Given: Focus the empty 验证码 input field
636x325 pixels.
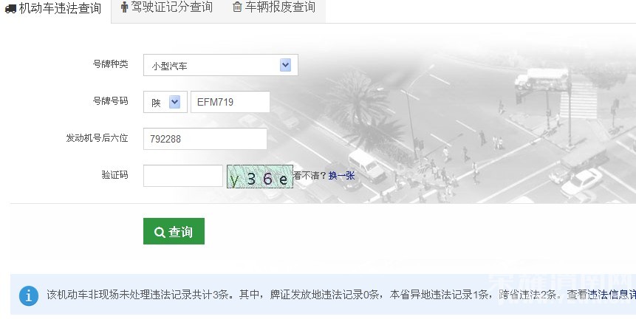Looking at the screenshot, I should coord(183,176).
